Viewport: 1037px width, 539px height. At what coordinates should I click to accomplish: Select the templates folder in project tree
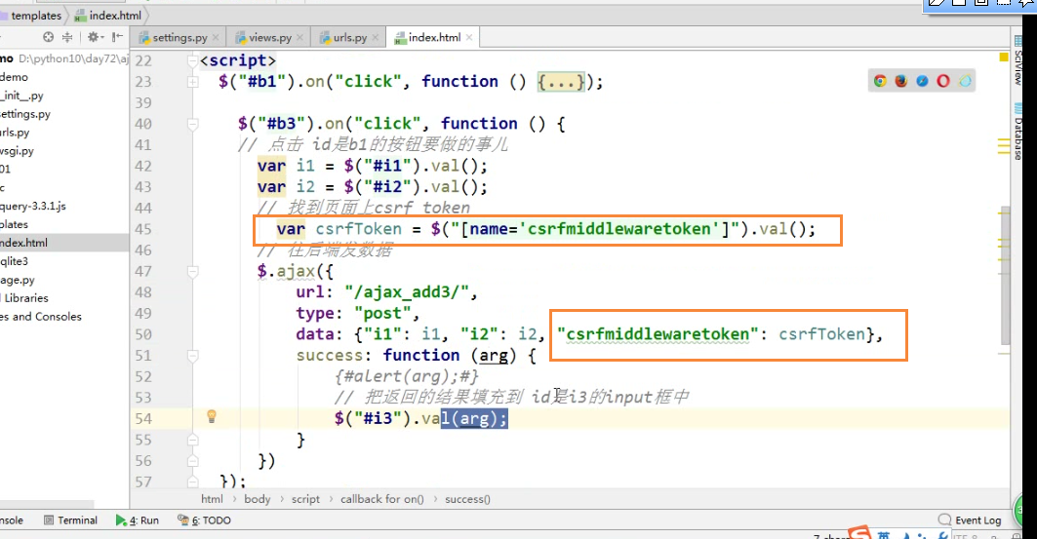coord(14,224)
